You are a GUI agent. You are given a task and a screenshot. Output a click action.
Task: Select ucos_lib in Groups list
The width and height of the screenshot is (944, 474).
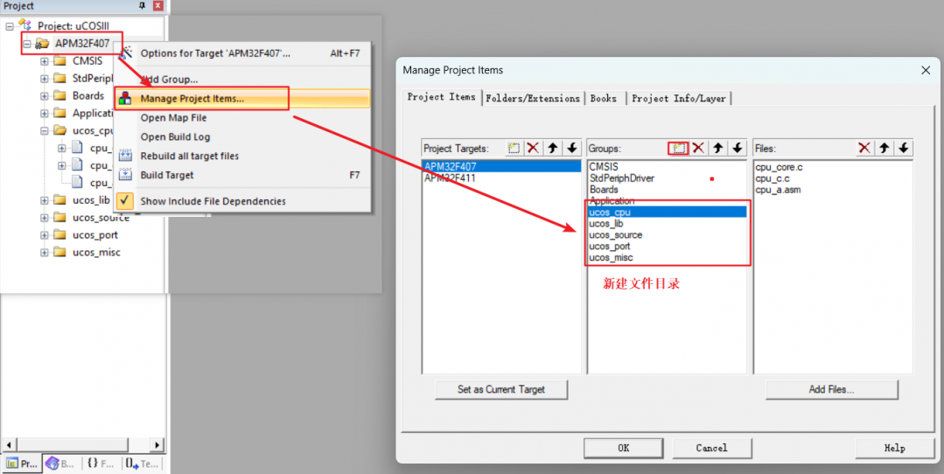(667, 223)
